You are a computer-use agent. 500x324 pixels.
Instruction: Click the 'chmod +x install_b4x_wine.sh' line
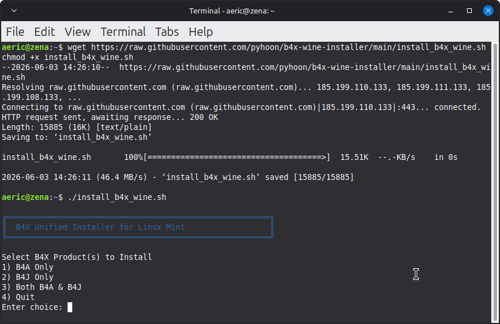tap(68, 57)
